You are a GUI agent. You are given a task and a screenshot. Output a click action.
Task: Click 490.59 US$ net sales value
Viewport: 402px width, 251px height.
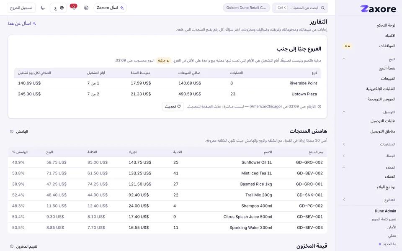(190, 94)
